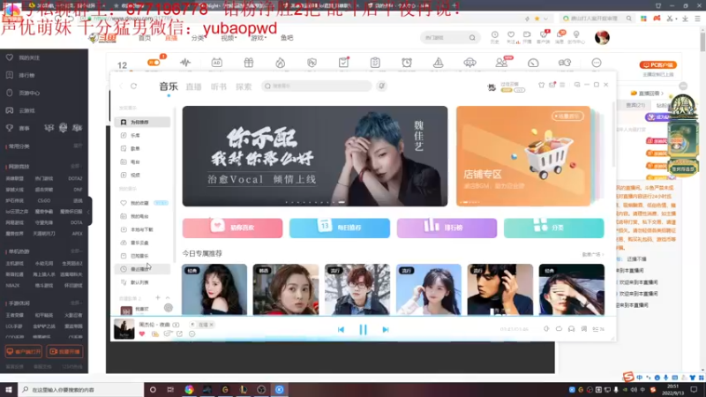
Task: Open the Douyu user avatar
Action: click(x=602, y=37)
